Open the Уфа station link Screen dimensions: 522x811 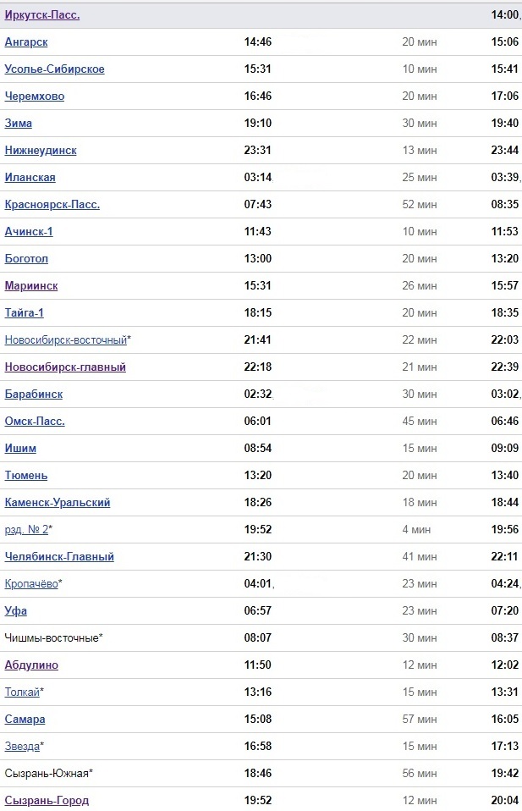click(x=16, y=611)
